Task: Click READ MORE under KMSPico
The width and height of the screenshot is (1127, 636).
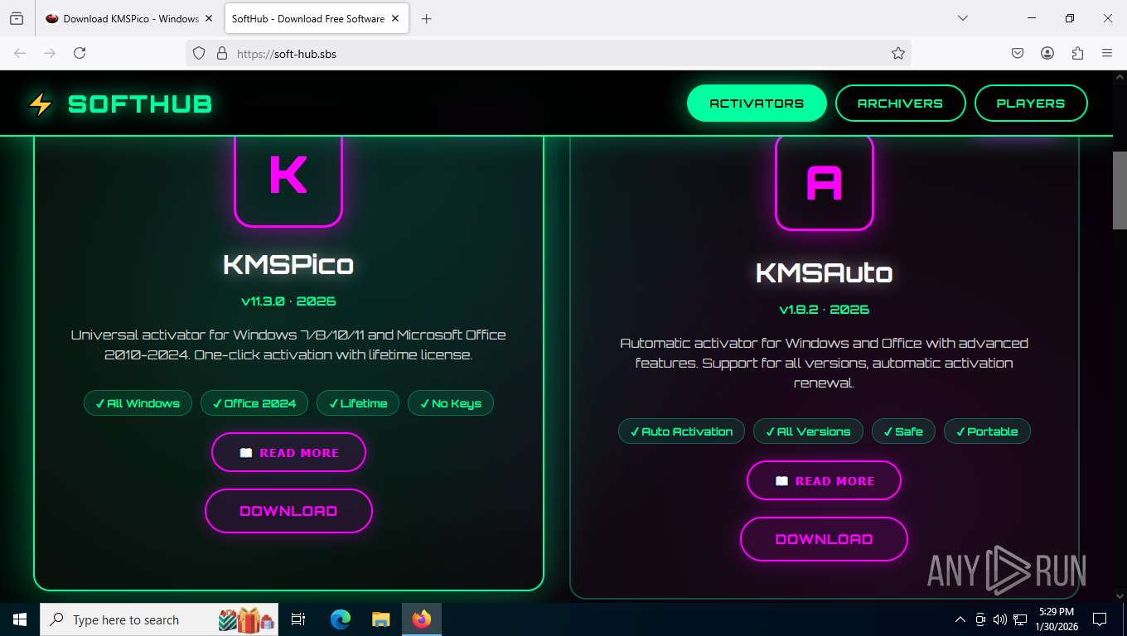Action: (x=288, y=452)
